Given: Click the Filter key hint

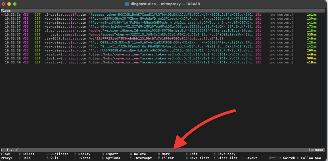Looking at the screenshot, I should tap(166, 158).
